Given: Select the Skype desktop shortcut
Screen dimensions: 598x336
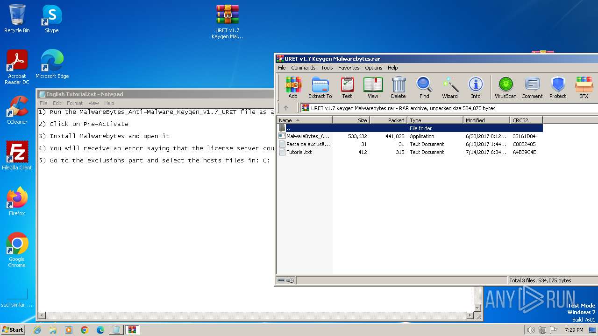Looking at the screenshot, I should [52, 19].
